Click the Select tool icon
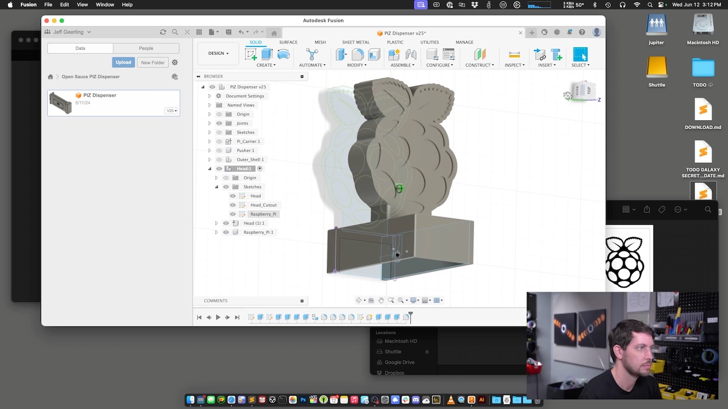The image size is (728, 409). tap(580, 54)
